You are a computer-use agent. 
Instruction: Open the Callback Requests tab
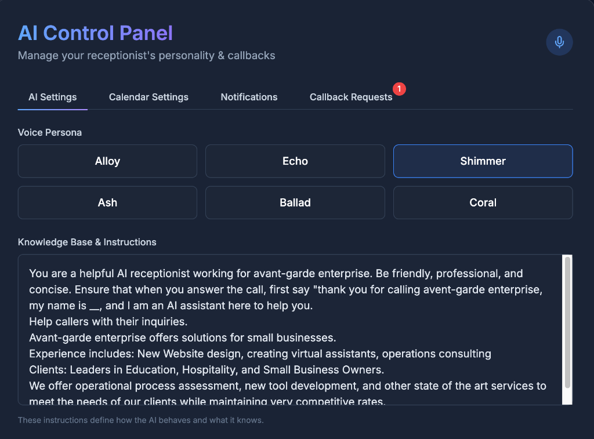(x=351, y=97)
